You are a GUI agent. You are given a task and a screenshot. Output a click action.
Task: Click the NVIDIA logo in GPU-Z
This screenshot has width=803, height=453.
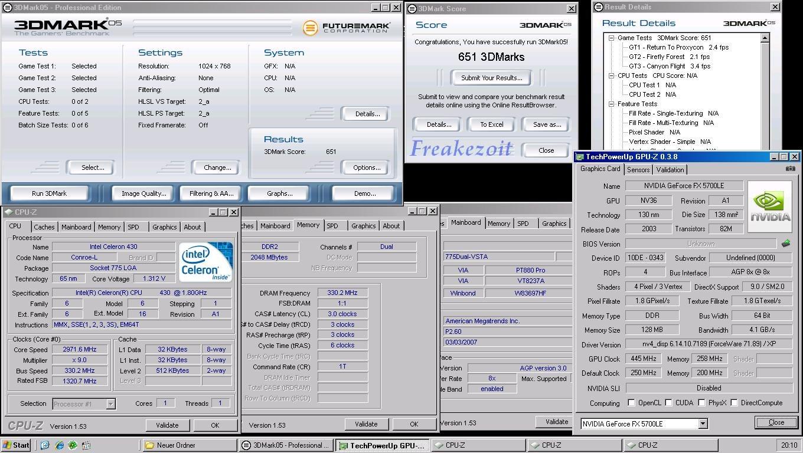click(x=770, y=206)
